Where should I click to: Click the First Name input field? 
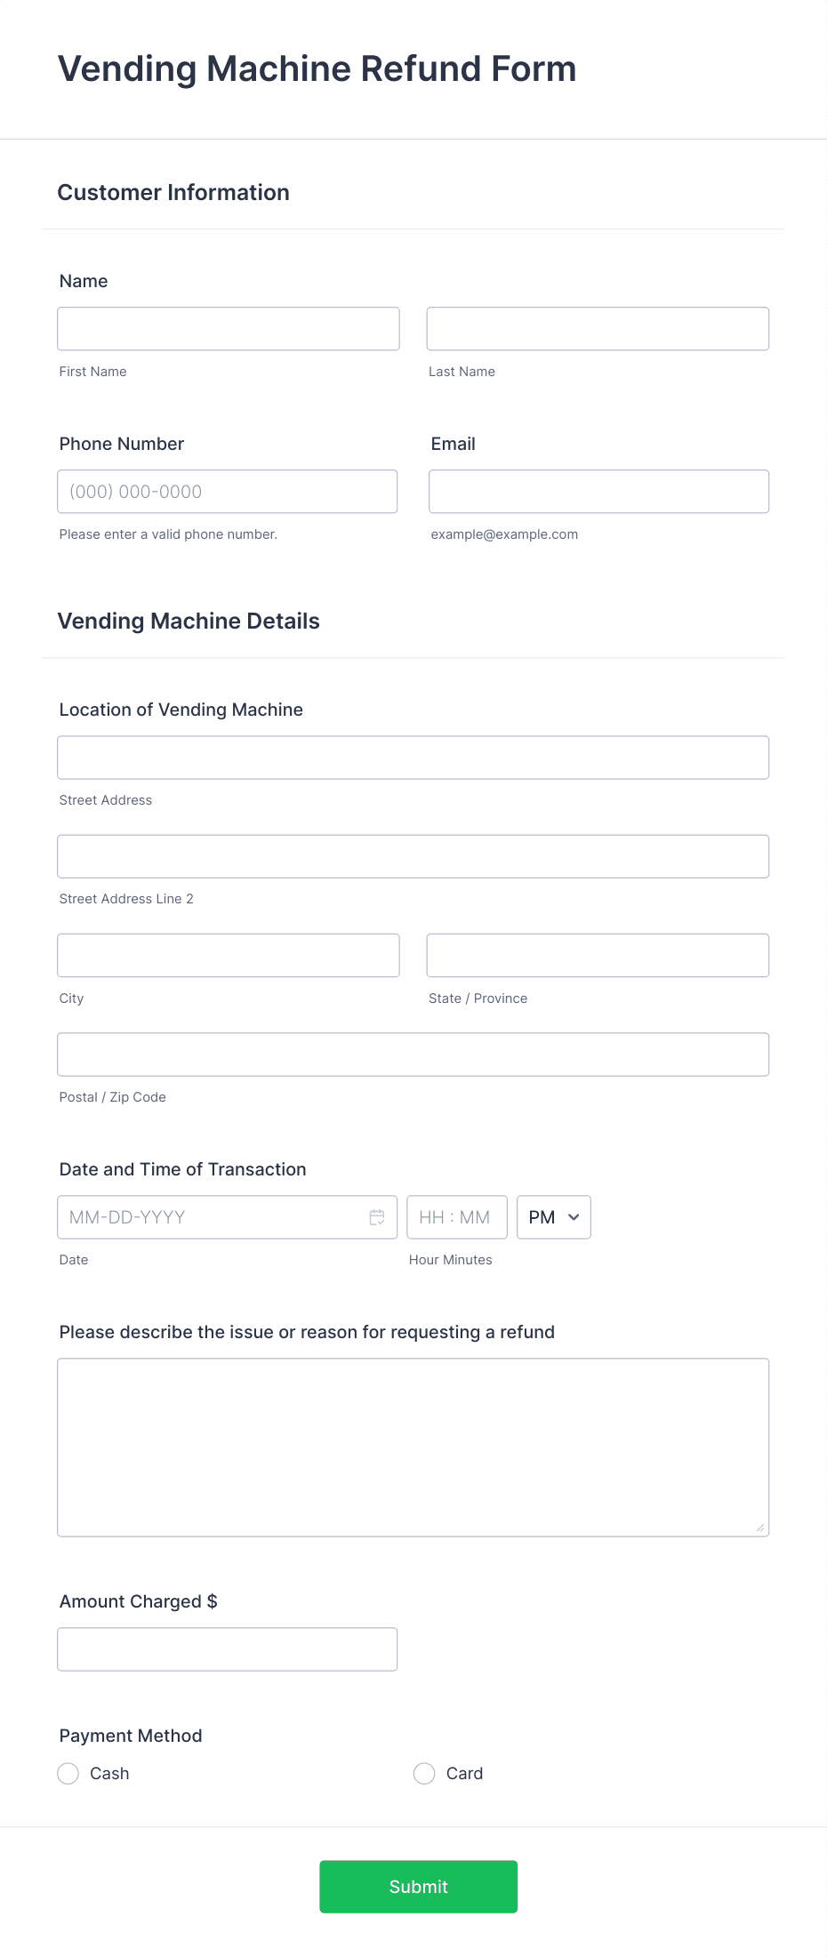point(228,328)
